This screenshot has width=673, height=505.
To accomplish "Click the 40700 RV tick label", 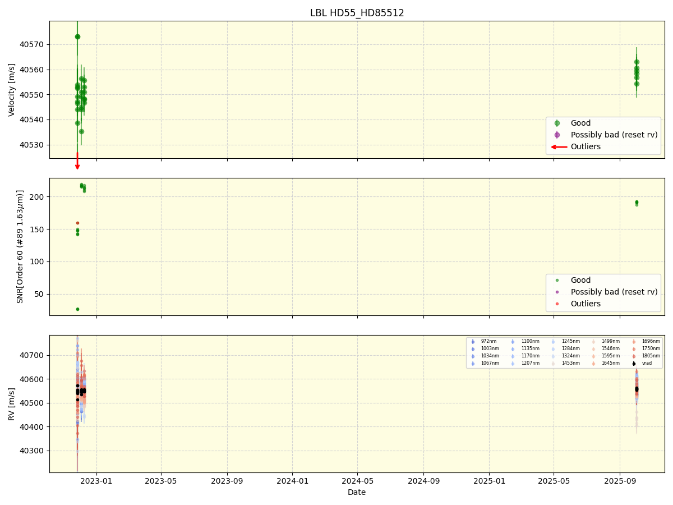I will click(33, 355).
